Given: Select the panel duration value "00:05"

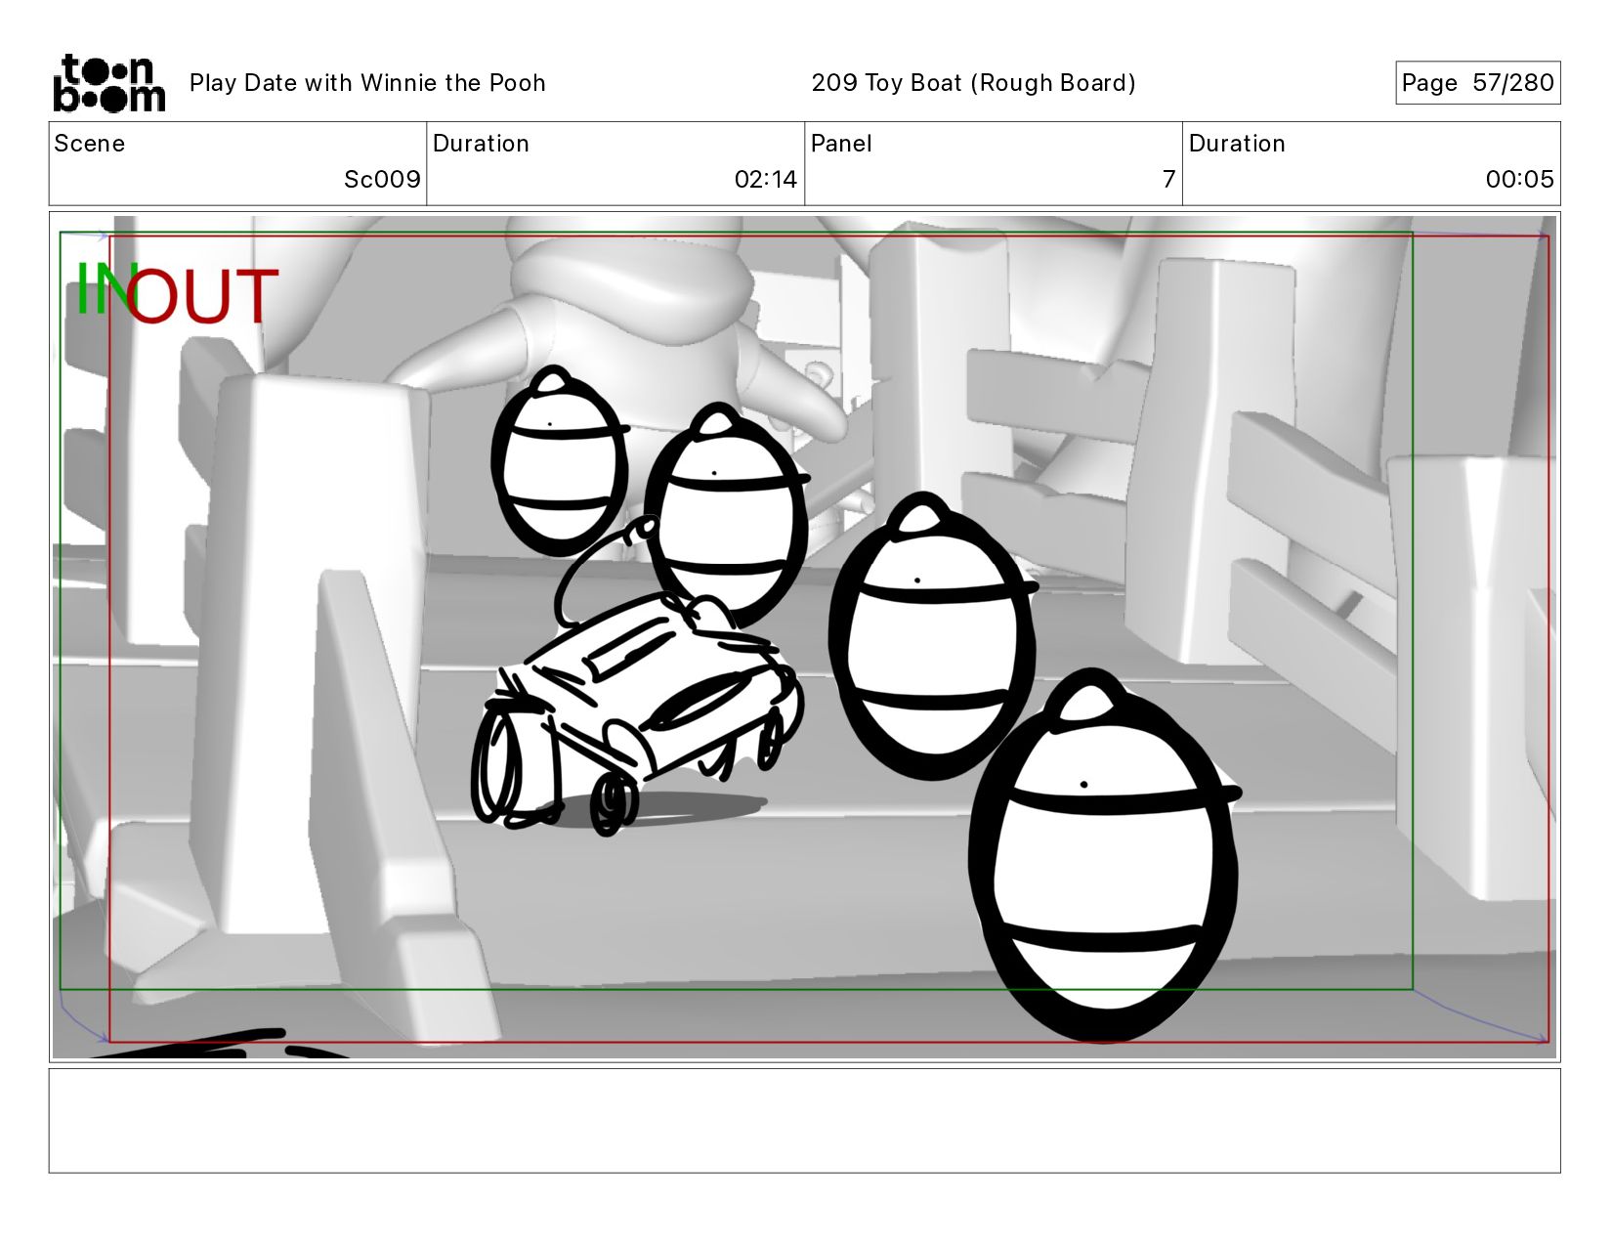Looking at the screenshot, I should (1519, 179).
